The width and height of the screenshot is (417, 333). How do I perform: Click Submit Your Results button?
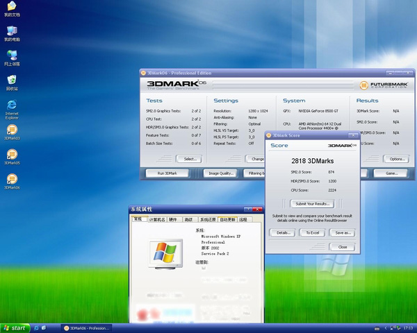pos(312,204)
